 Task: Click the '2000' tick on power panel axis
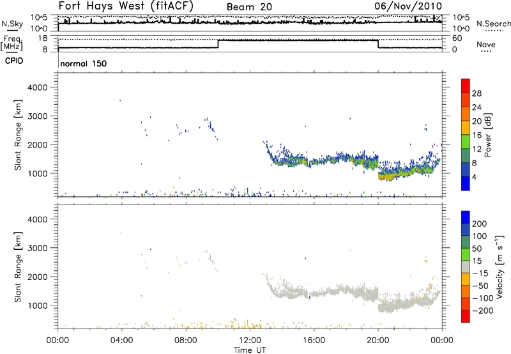[x=38, y=144]
